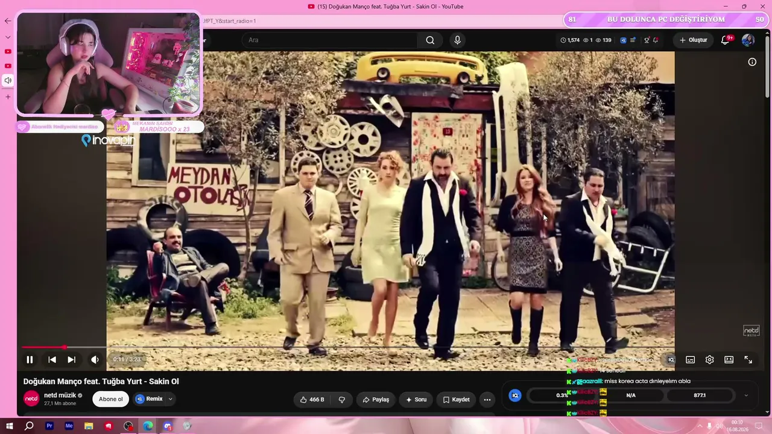Click the browser address bar URL

[230, 21]
